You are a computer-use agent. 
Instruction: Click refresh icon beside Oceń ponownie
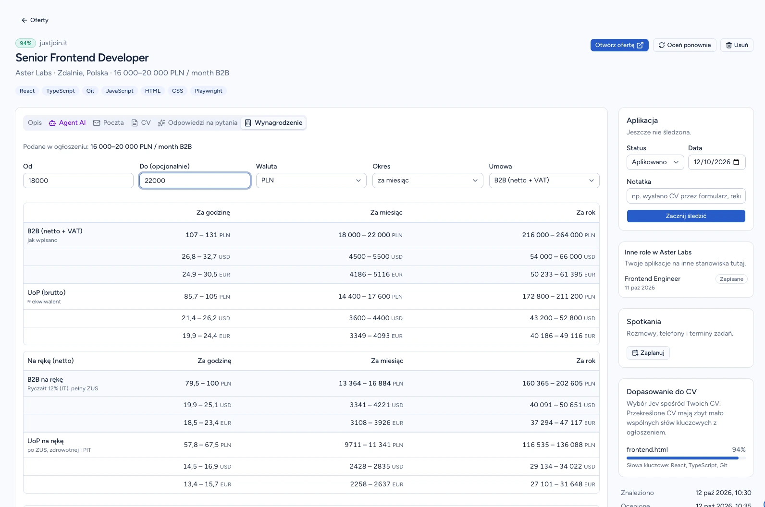coord(662,45)
